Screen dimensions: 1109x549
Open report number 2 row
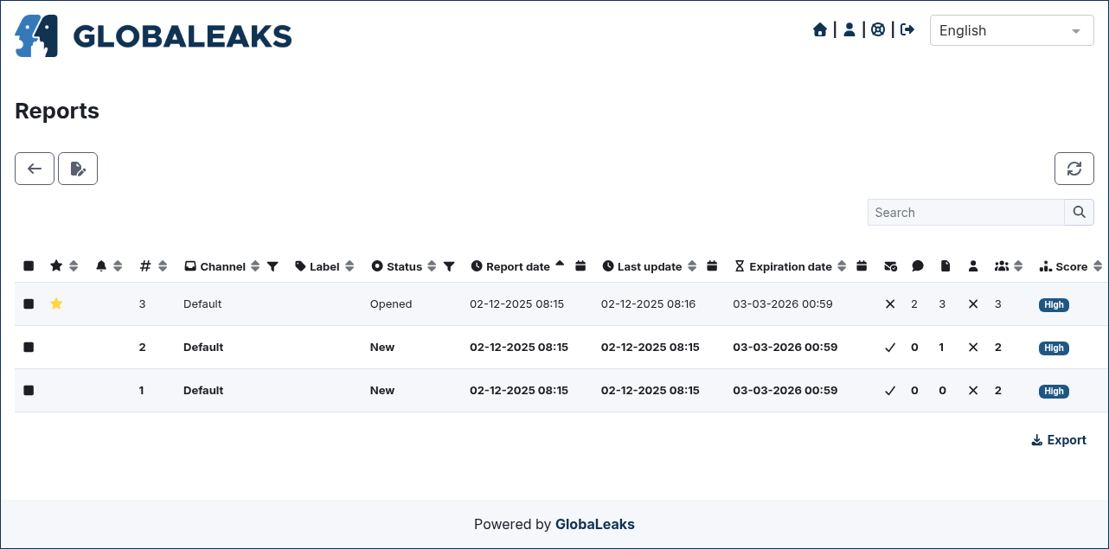[560, 348]
